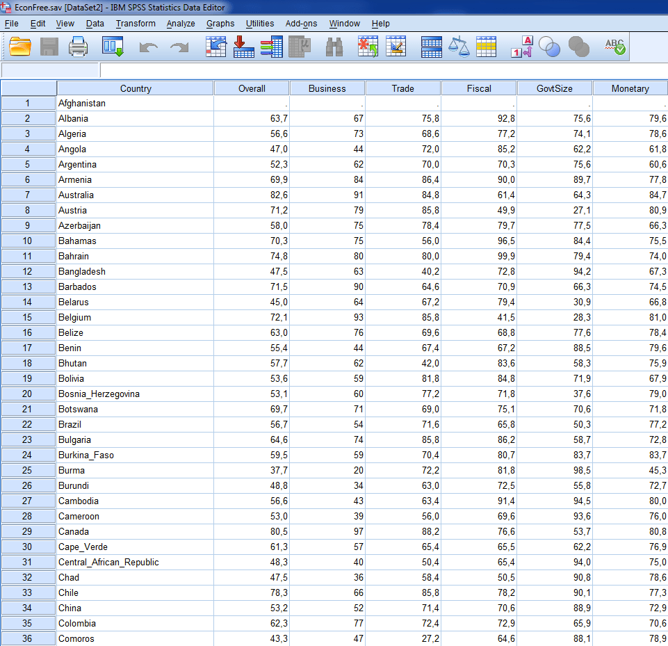Click Comoros' Trade value 27,2

(403, 638)
